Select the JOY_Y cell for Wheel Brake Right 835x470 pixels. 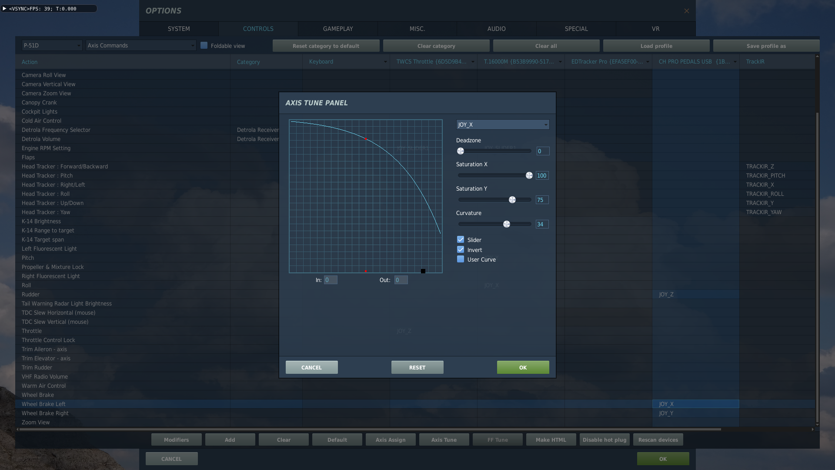click(696, 413)
